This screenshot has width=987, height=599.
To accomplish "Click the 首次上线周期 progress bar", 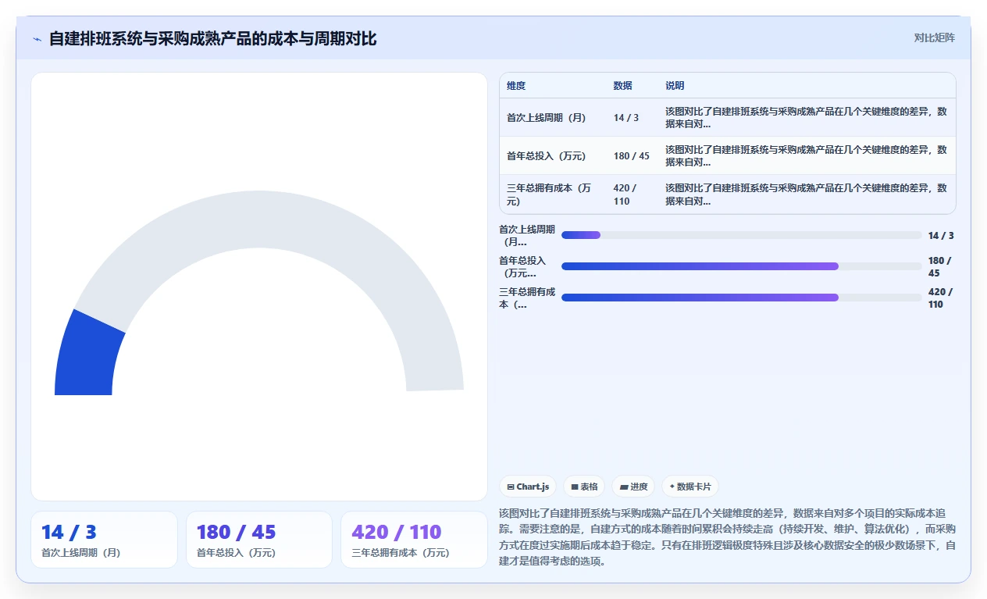I will [742, 235].
